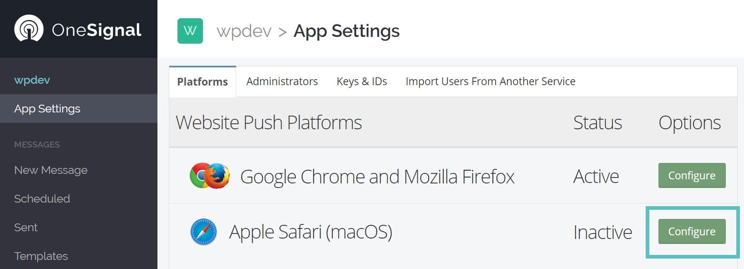Click the Google Chrome and Mozilla Firefox row label
The image size is (744, 269).
pyautogui.click(x=377, y=177)
